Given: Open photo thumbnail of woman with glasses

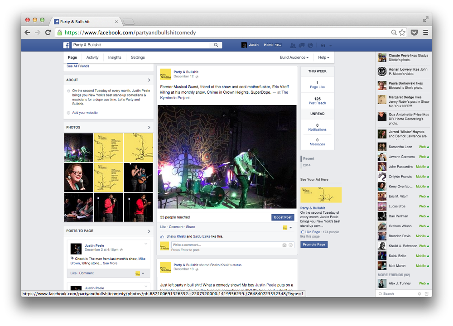Looking at the screenshot, I should point(79,177).
